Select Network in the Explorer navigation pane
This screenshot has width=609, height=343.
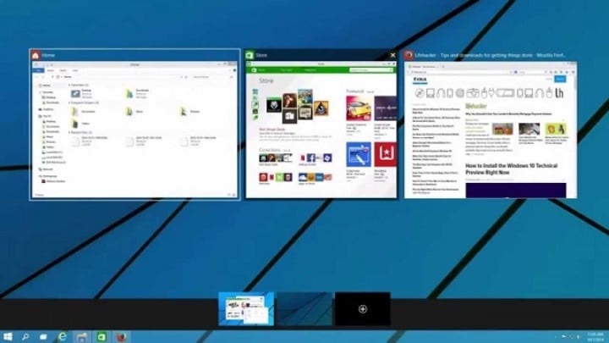pos(46,169)
